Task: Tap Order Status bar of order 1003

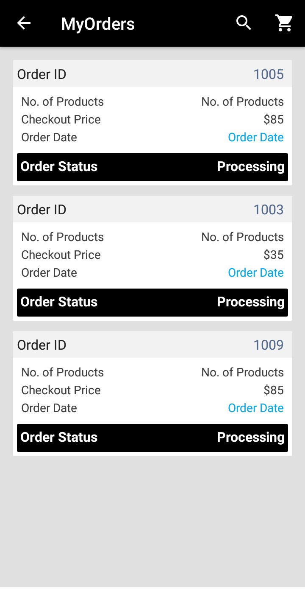Action: click(152, 302)
